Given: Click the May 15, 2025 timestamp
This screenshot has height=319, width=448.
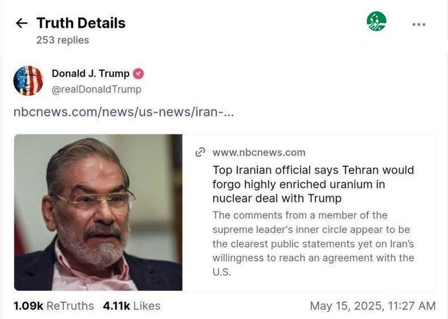Looking at the screenshot, I should tap(373, 306).
